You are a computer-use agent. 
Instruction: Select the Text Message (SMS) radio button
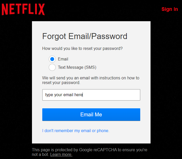[52, 67]
